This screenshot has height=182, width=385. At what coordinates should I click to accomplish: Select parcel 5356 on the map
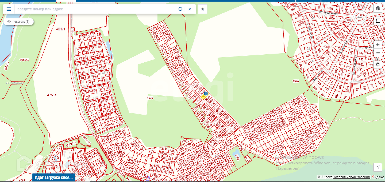(184, 141)
